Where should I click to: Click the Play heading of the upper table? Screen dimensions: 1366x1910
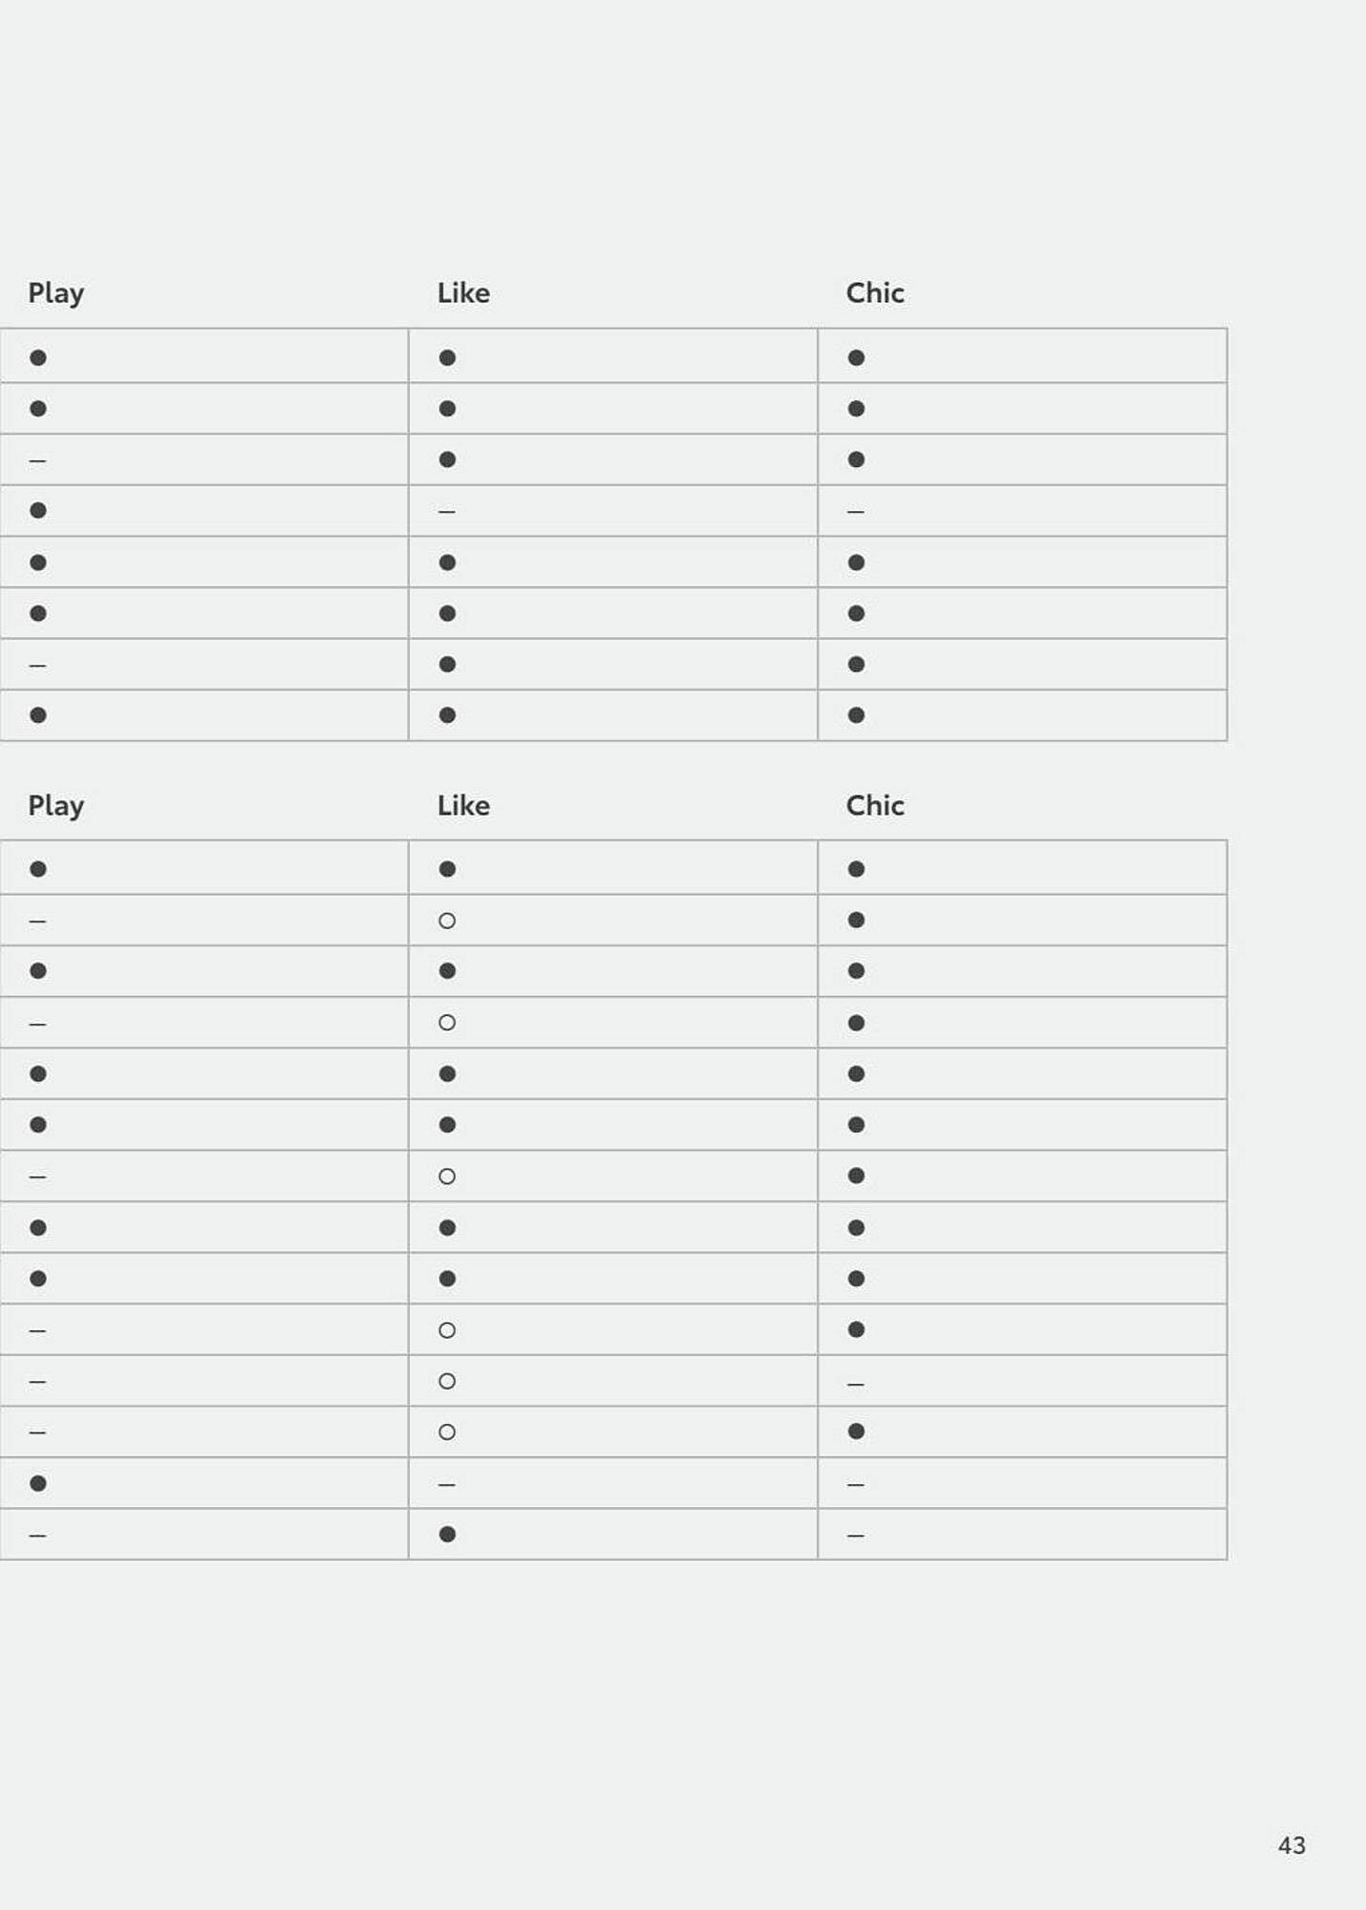pyautogui.click(x=55, y=293)
